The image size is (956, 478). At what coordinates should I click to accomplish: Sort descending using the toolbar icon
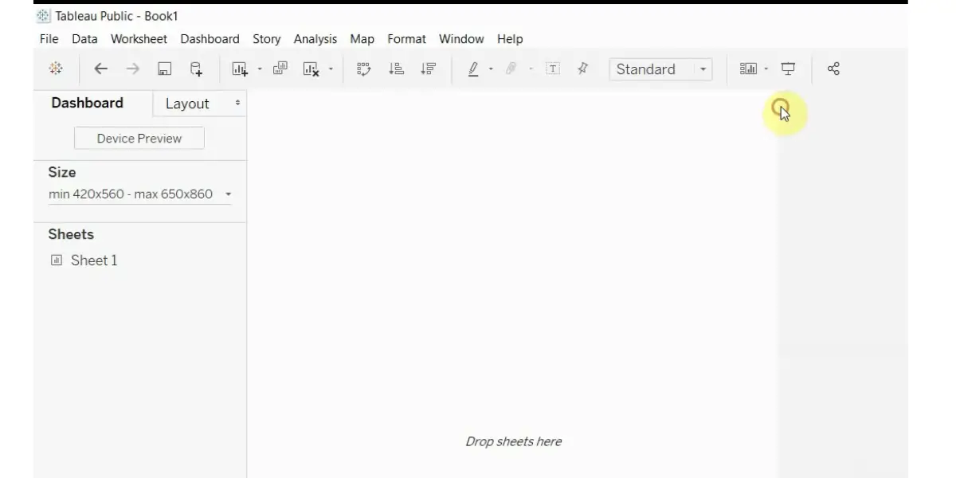(429, 69)
